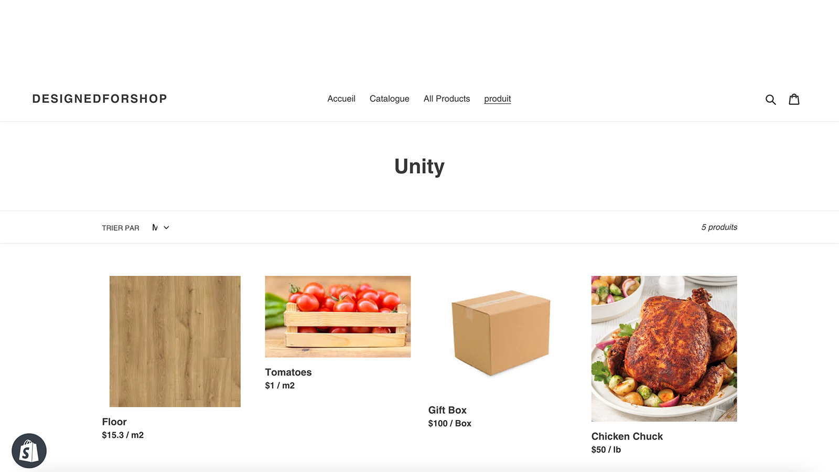Open the Catalogue menu item
Viewport: 839px width, 472px height.
[x=389, y=99]
